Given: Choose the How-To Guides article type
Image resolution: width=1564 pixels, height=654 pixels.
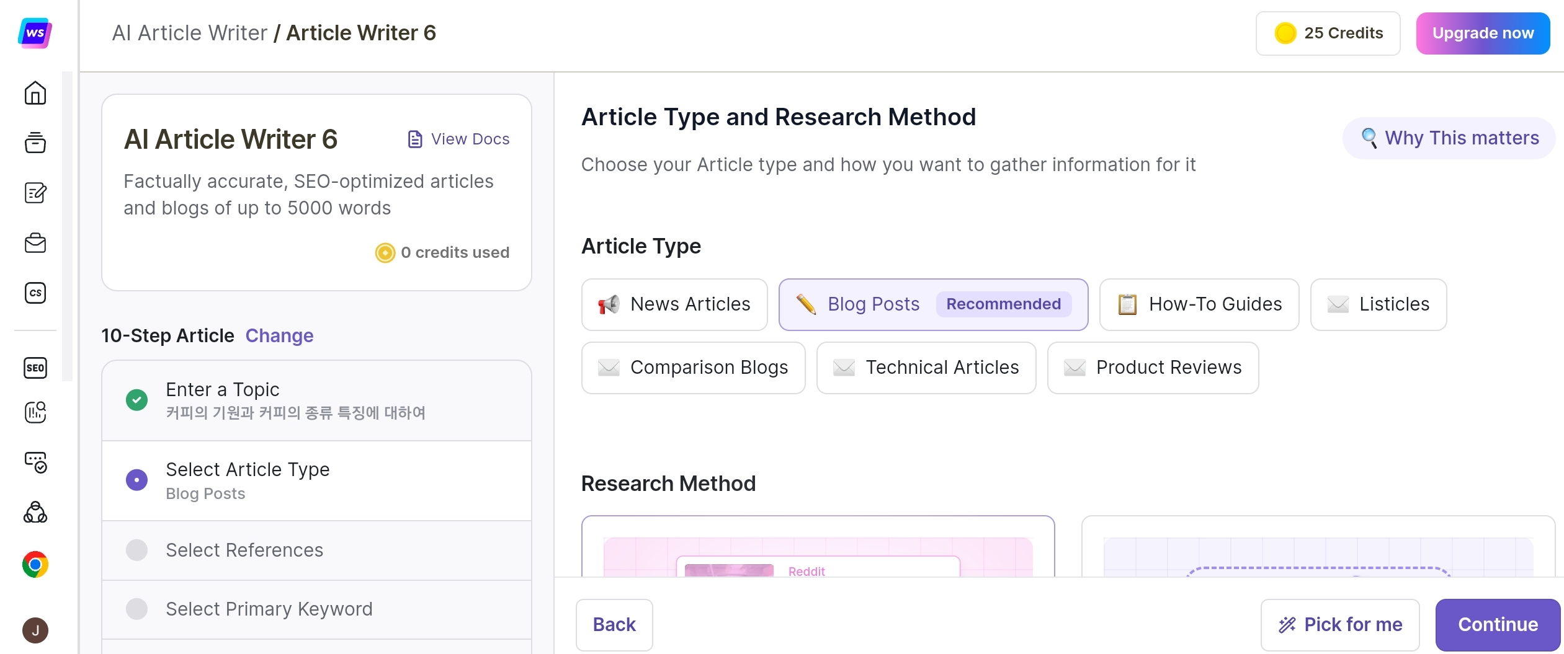Looking at the screenshot, I should 1199,304.
